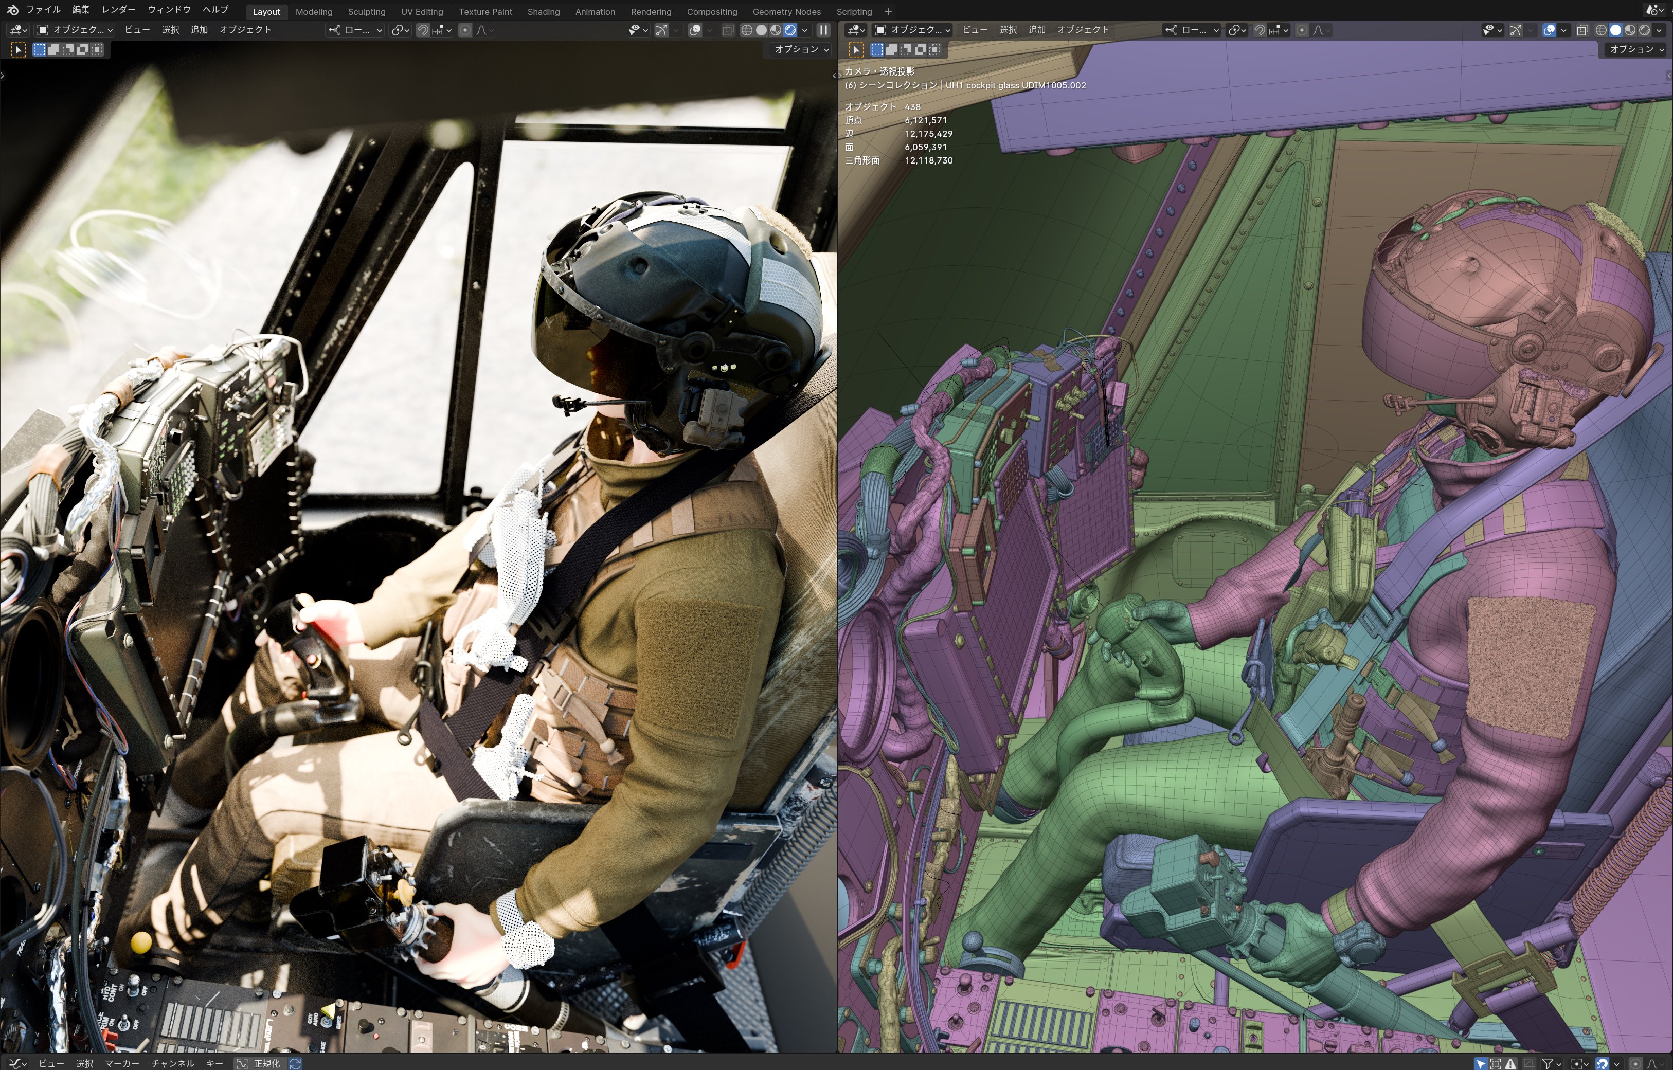Click the select box tool in left viewport

coord(18,49)
